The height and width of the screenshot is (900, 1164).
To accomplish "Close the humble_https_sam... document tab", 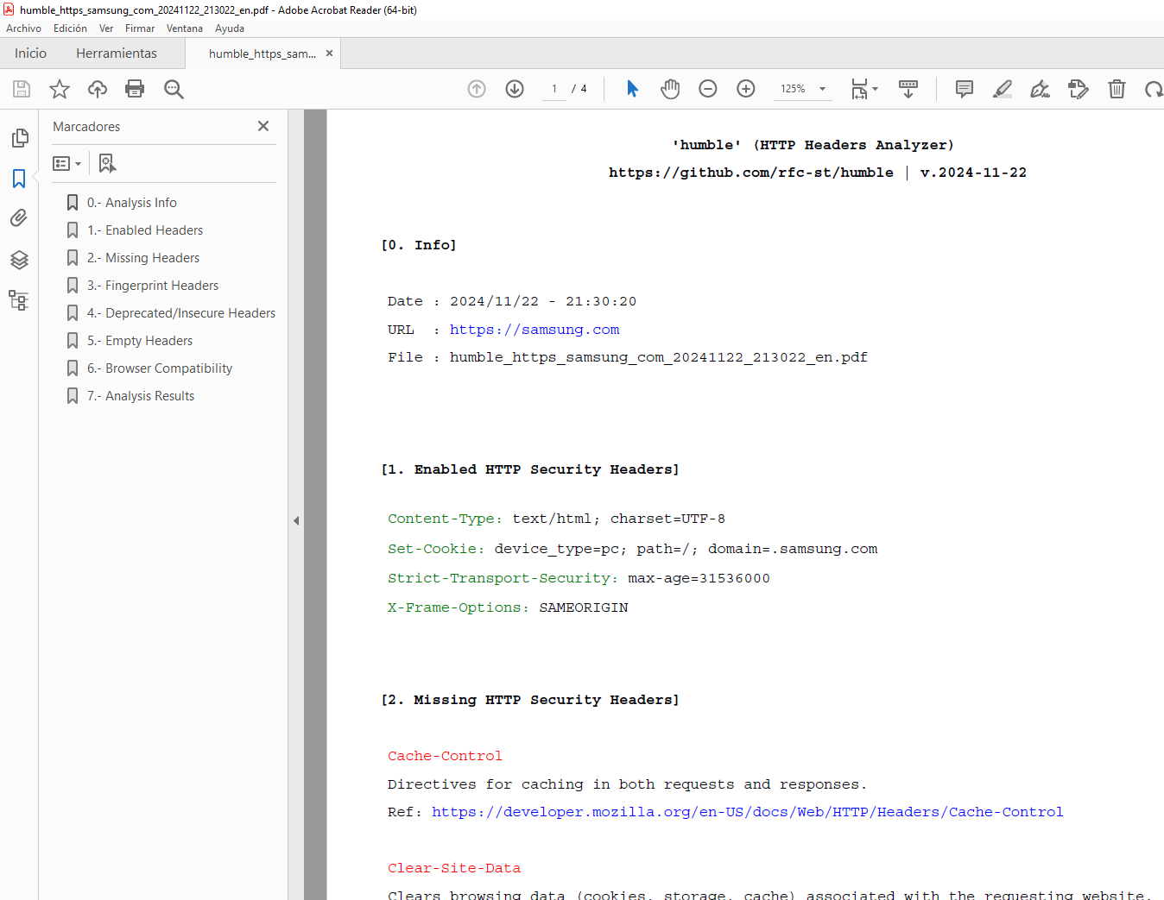I will coord(329,53).
